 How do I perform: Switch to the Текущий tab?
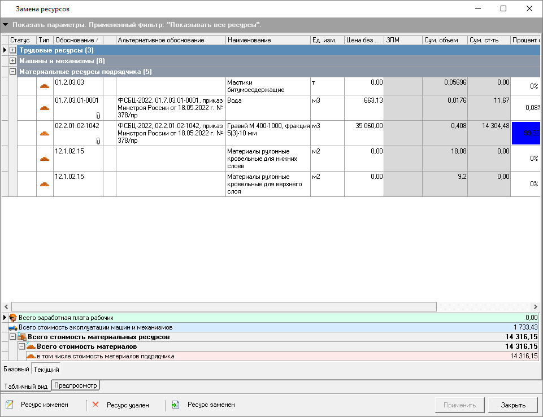46,370
